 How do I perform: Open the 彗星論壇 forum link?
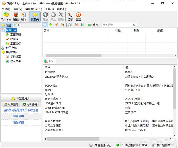pyautogui.click(x=18, y=116)
